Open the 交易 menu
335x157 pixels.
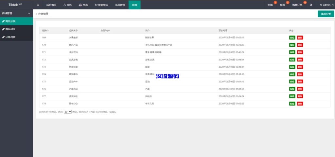click(x=83, y=5)
